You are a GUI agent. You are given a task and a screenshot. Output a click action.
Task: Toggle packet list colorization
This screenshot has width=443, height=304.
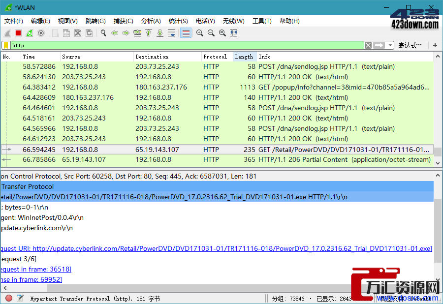click(186, 33)
